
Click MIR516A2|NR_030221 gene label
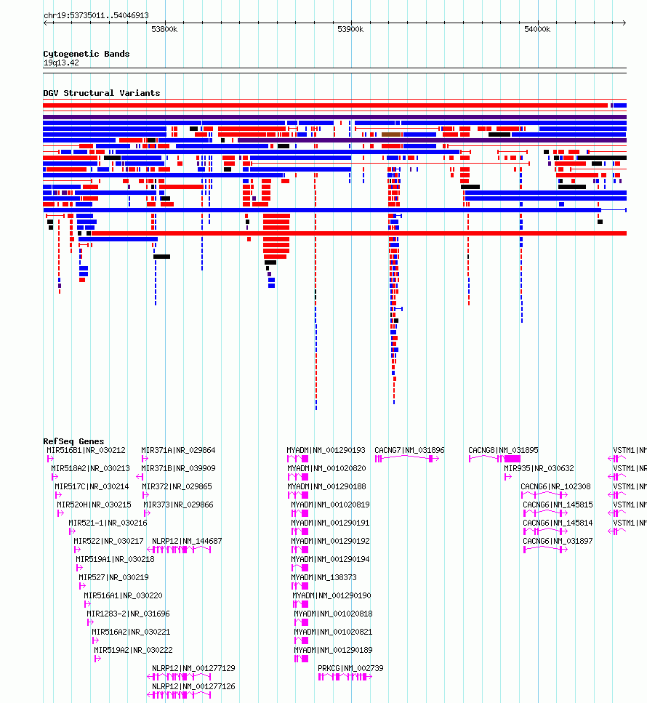tap(131, 632)
